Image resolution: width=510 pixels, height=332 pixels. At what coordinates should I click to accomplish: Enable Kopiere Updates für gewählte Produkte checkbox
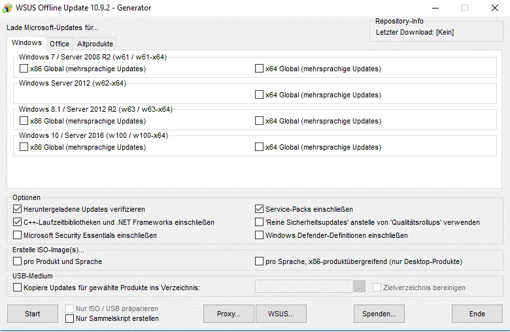pos(18,288)
